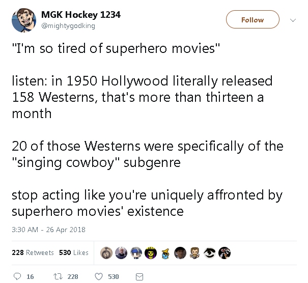The width and height of the screenshot is (308, 283).
Task: Select the blue-haired chibi character avatar
Action: (x=136, y=253)
